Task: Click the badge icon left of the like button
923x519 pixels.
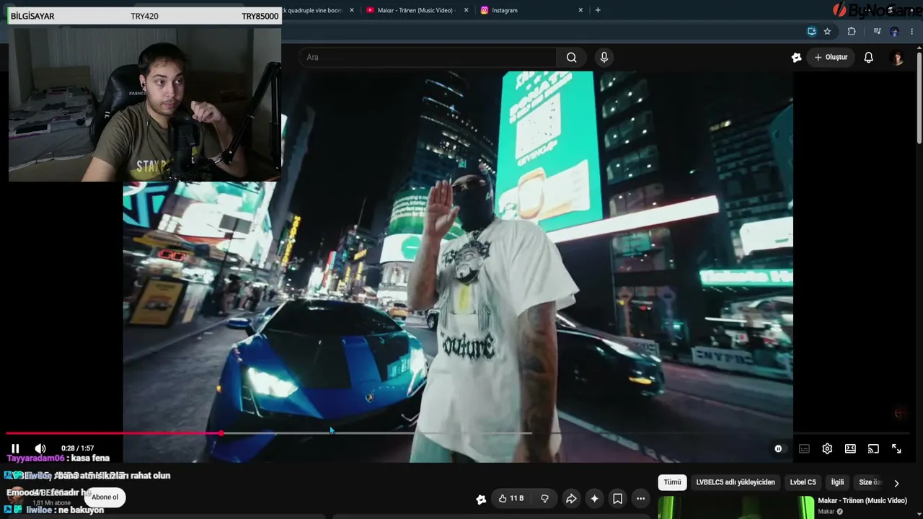Action: coord(481,498)
